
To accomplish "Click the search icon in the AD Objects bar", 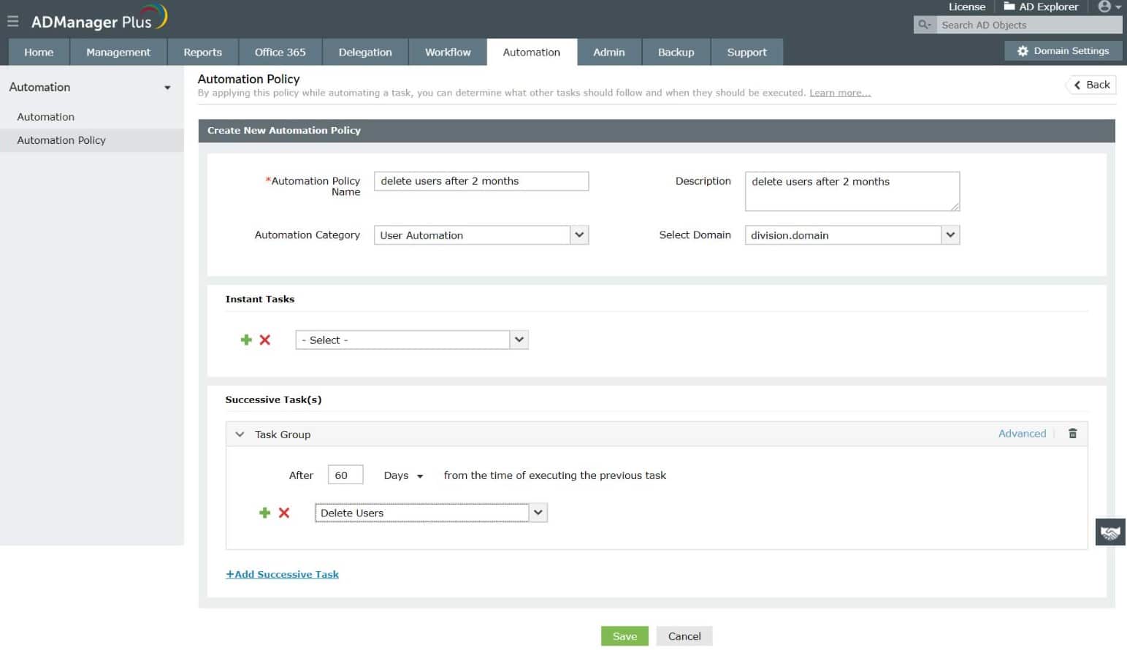I will 923,24.
